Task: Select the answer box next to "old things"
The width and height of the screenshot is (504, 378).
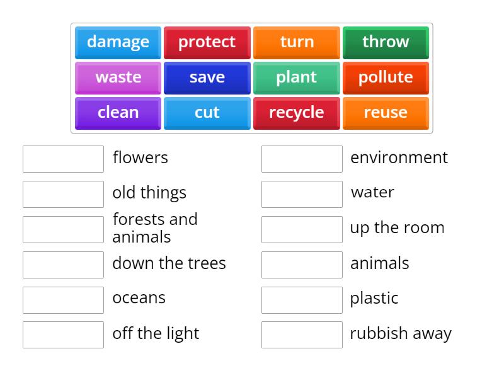Action: pos(63,194)
